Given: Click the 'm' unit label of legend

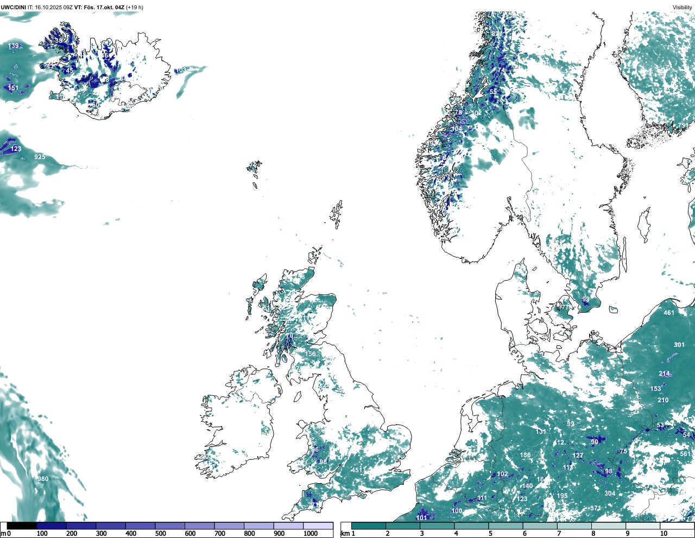Looking at the screenshot, I should (3, 534).
